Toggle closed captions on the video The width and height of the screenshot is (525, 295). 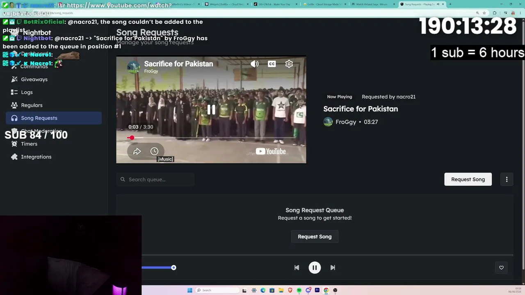click(272, 64)
